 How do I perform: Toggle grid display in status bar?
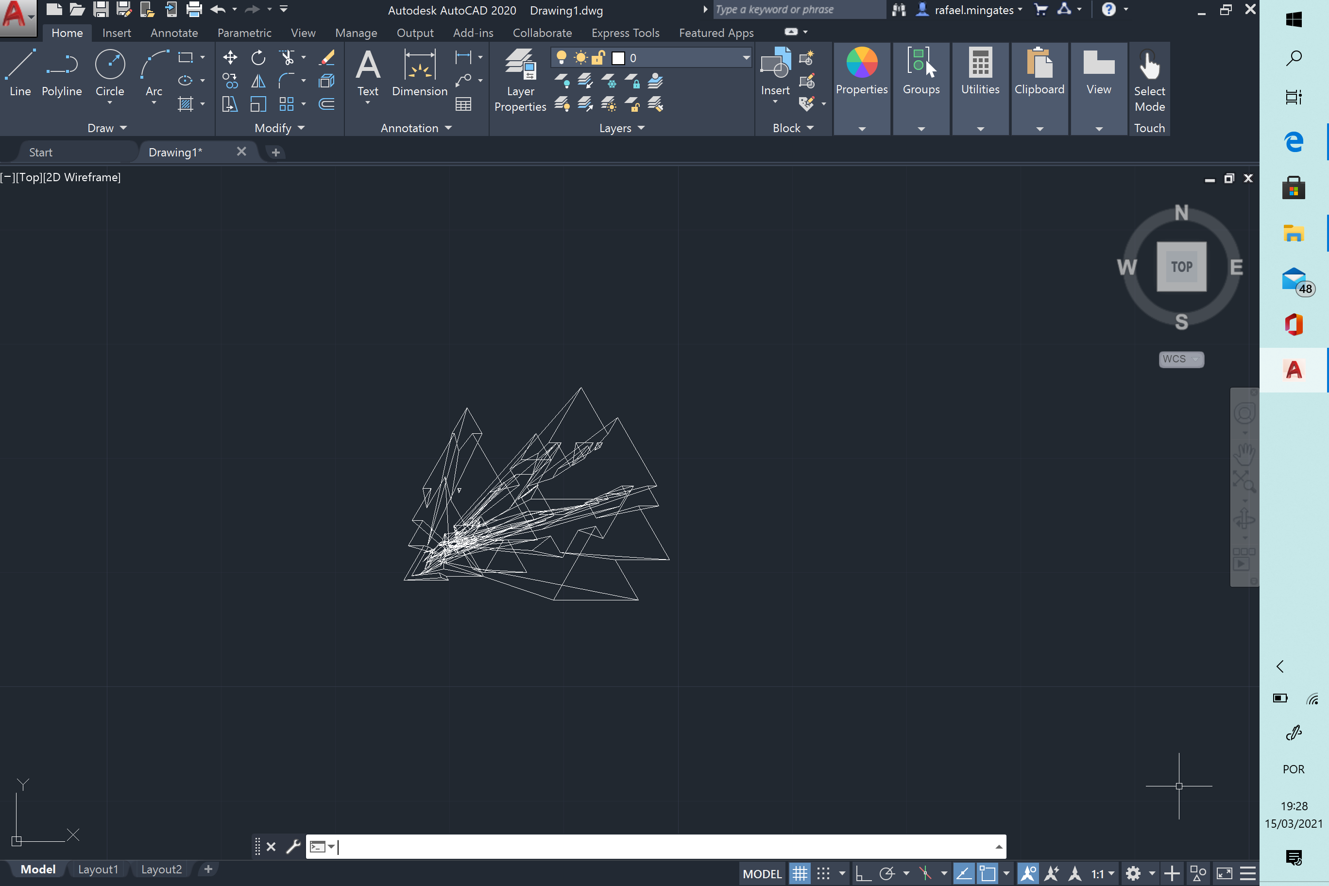coord(800,873)
